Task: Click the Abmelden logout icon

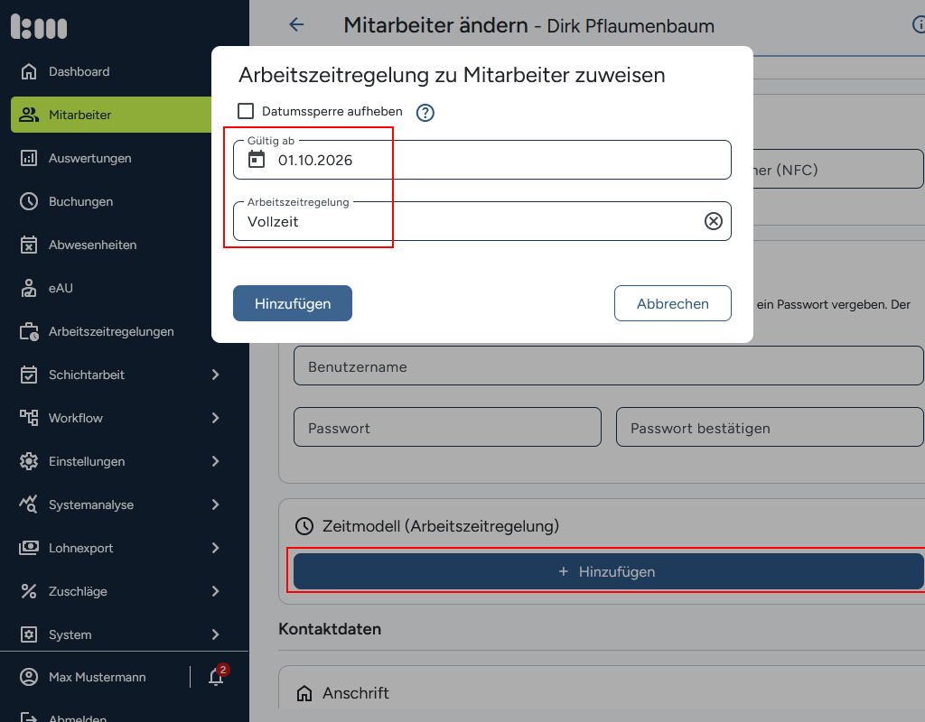Action: coord(28,717)
